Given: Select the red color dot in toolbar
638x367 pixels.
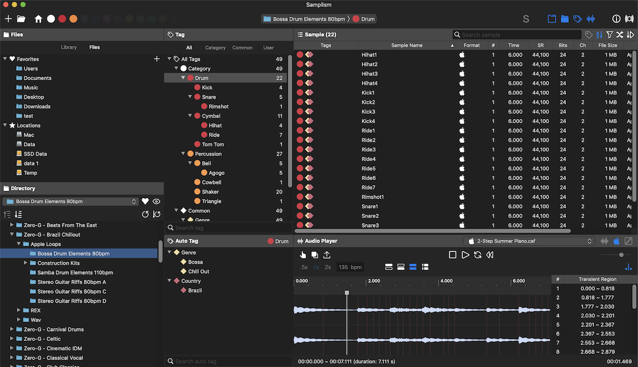Looking at the screenshot, I should [x=62, y=19].
